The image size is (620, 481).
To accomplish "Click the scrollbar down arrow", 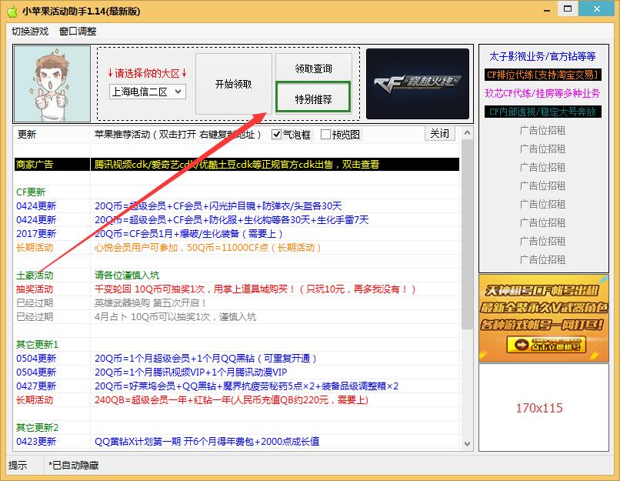I will point(467,443).
